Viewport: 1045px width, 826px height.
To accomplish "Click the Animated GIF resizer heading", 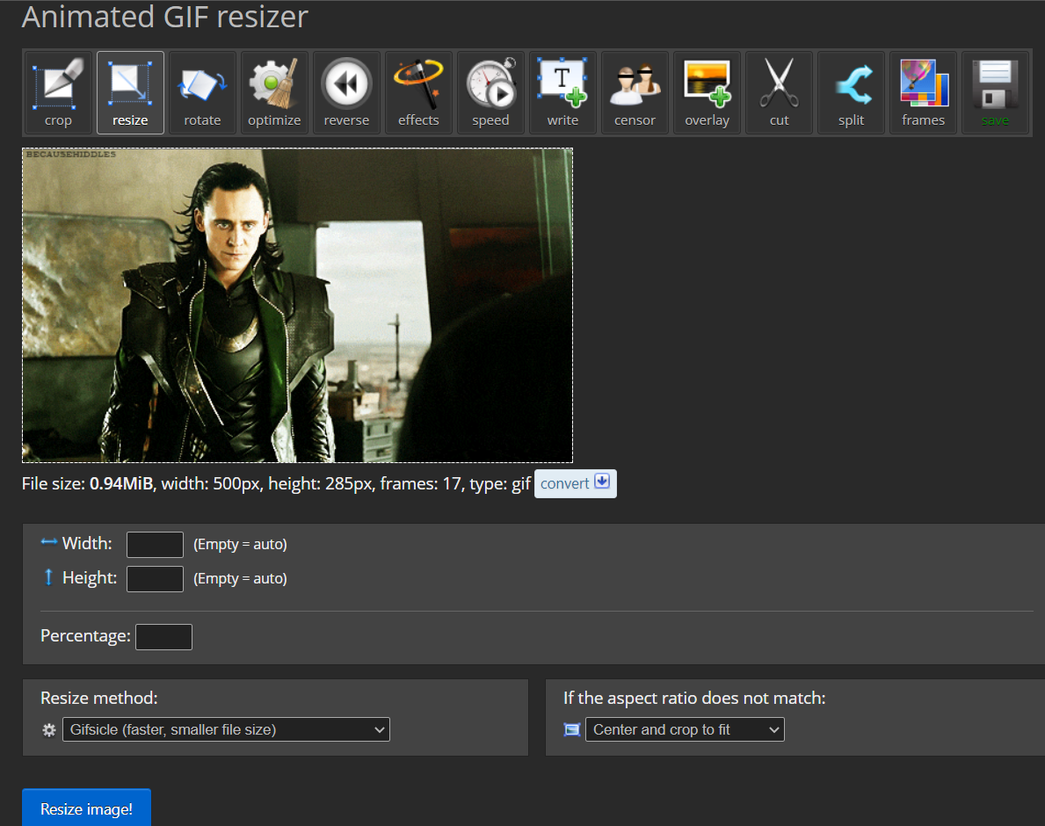I will point(164,16).
